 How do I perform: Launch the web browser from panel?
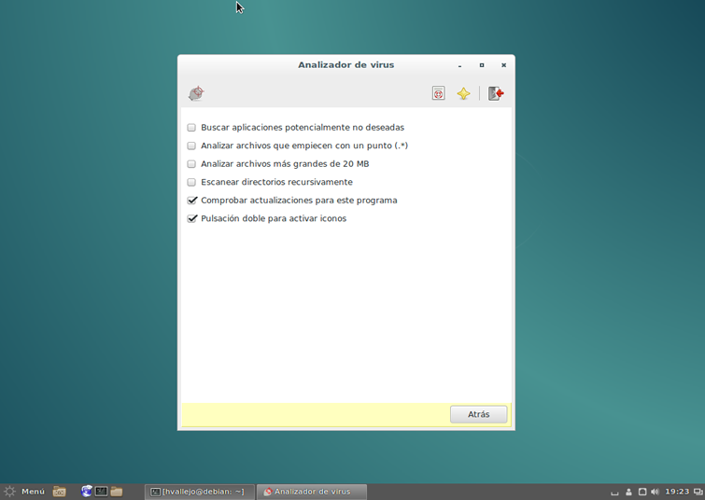87,492
